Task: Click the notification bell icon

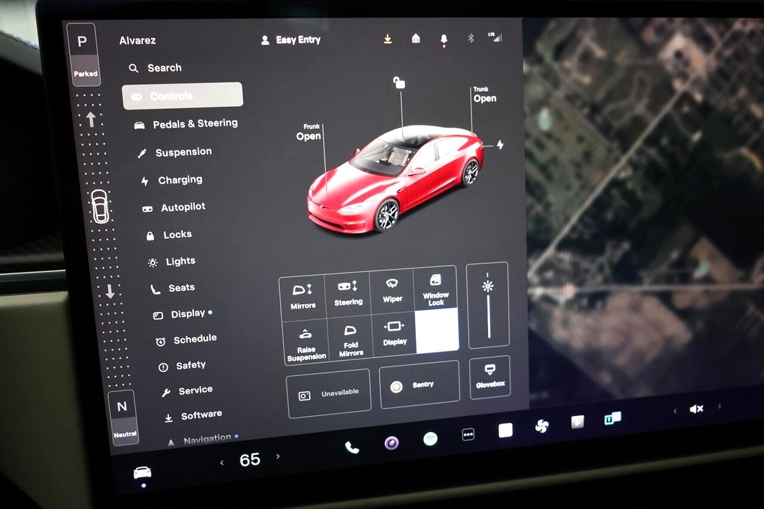Action: [443, 39]
